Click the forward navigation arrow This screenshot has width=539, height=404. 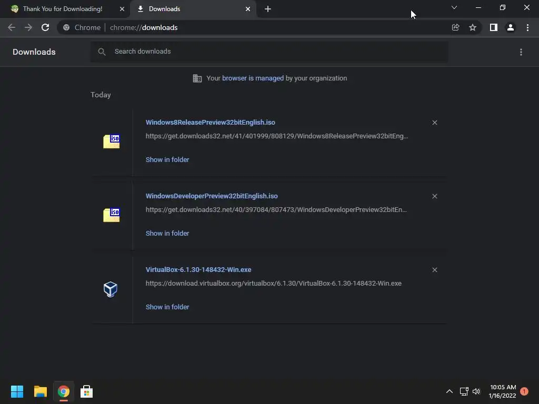pos(28,27)
